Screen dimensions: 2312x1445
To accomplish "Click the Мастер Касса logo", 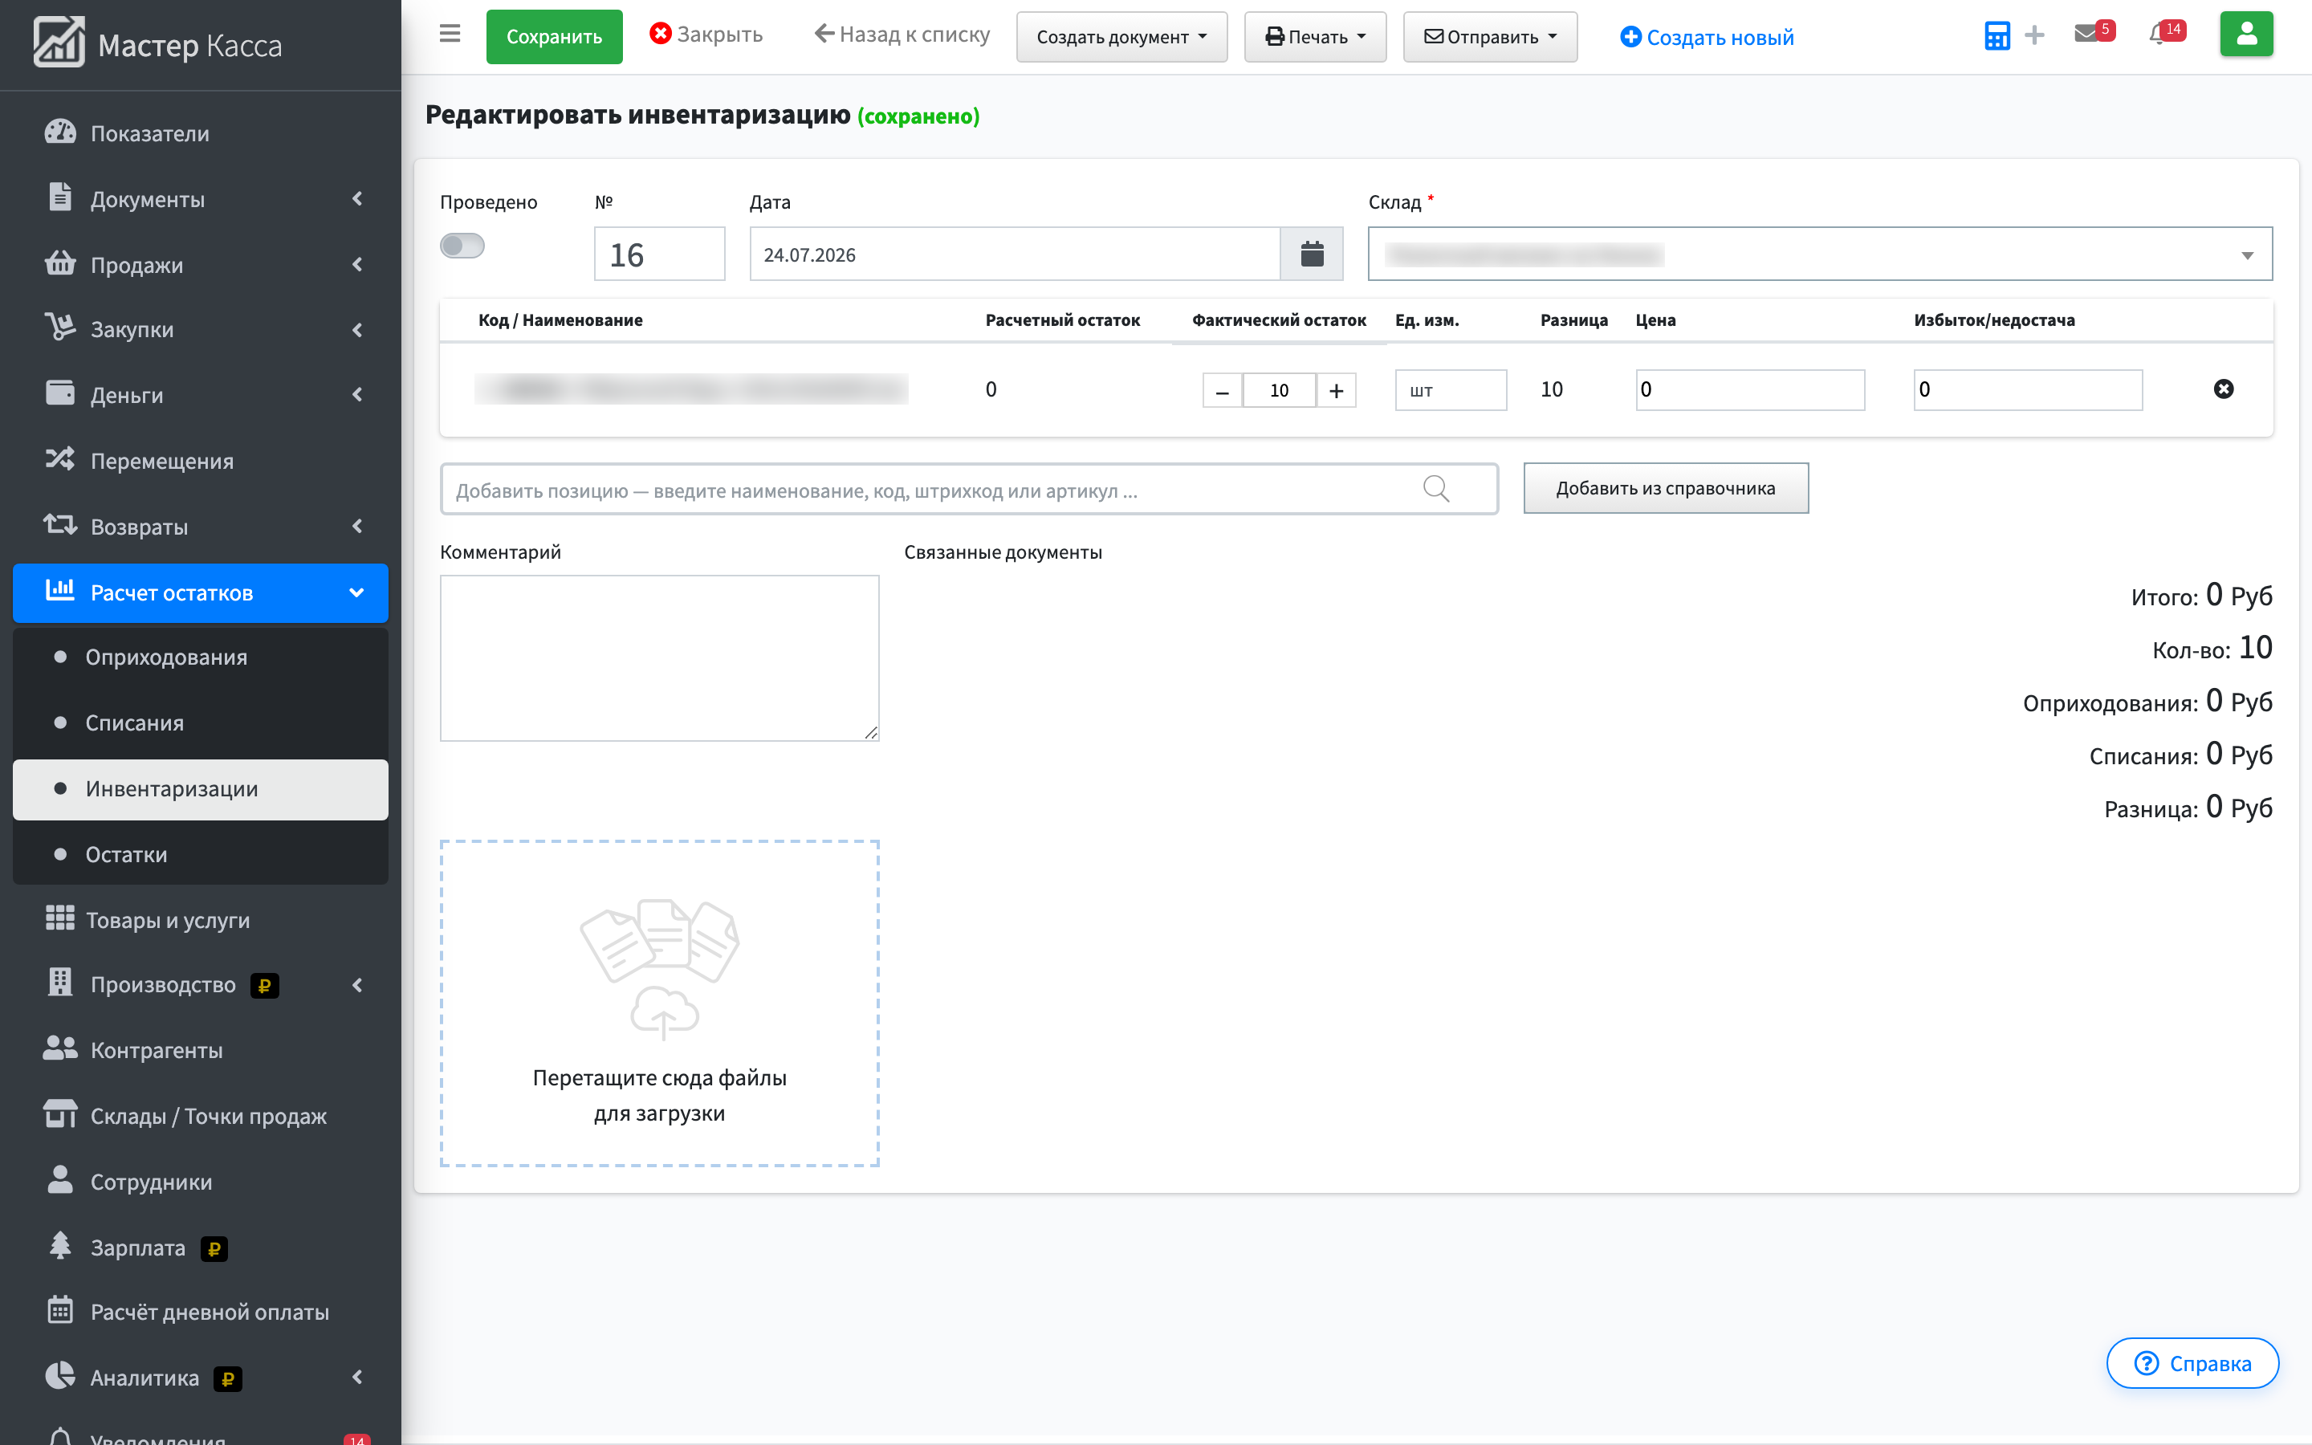I will 159,44.
